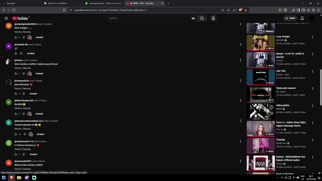322x181 pixels.
Task: Open options for @NoemiEspinozaR comment
Action: (x=240, y=101)
